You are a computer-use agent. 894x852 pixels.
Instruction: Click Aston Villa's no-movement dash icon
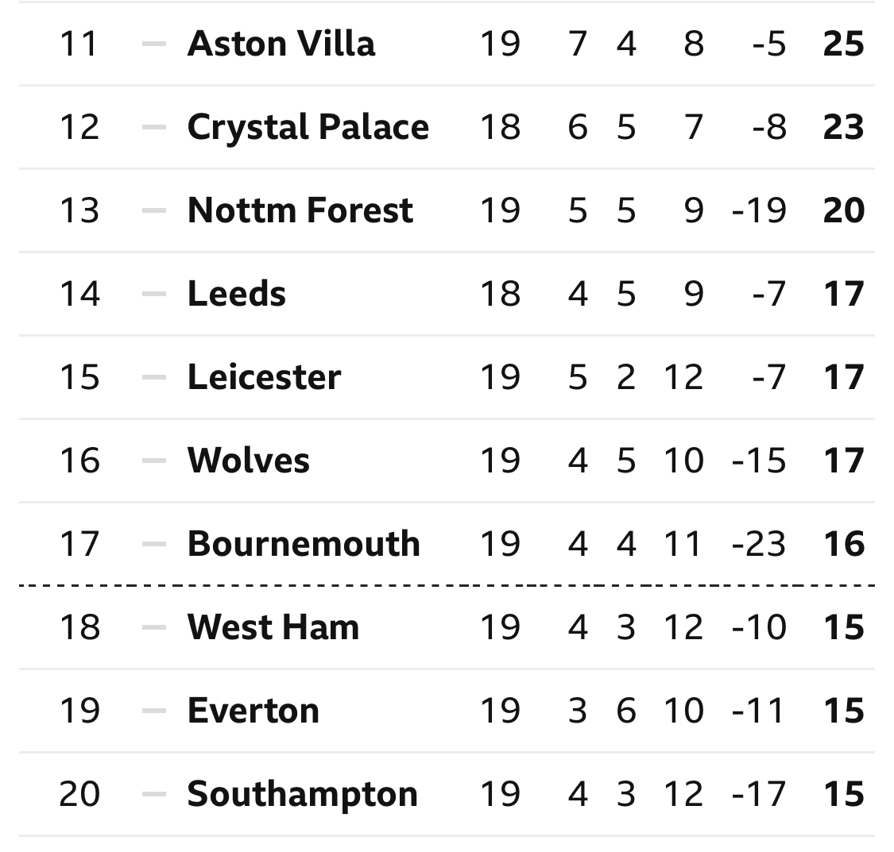coord(154,44)
